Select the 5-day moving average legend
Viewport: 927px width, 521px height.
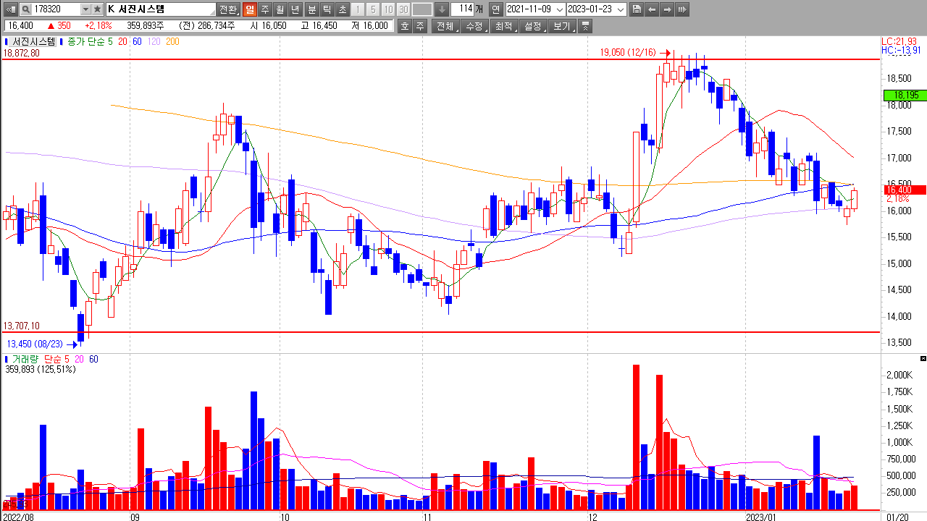point(110,42)
